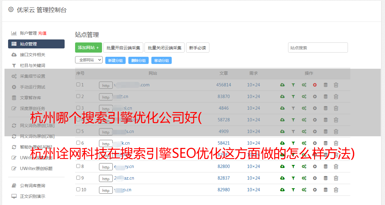Click the gears icon in row 3
This screenshot has height=205, width=385.
304,108
